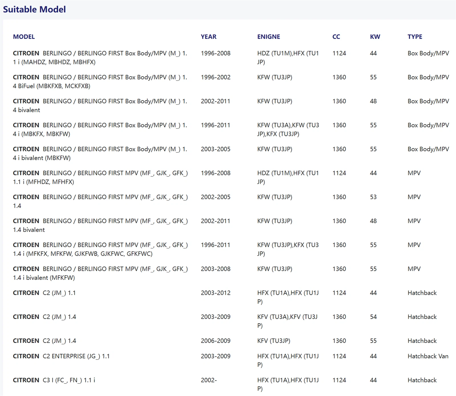
Task: Click the CC column header
Action: (x=336, y=37)
